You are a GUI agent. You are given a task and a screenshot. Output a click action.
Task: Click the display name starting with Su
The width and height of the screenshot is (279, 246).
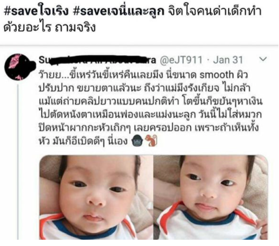pyautogui.click(x=98, y=60)
